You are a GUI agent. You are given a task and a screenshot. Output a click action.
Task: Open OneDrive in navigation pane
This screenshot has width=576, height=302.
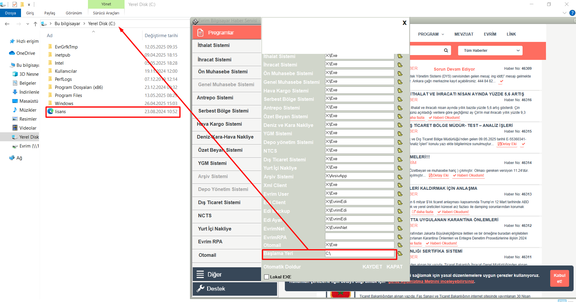point(22,53)
